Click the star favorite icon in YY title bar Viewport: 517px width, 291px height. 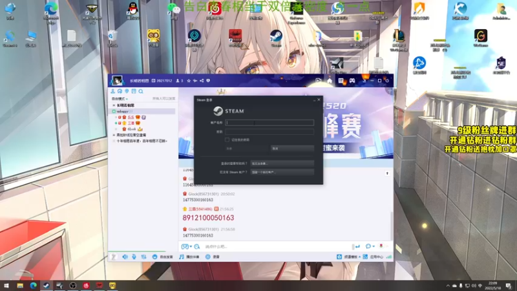[189, 80]
